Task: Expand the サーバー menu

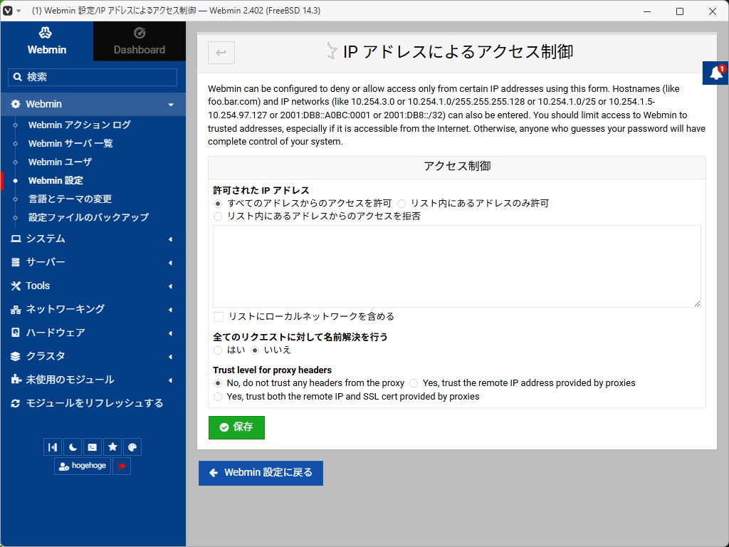Action: [93, 262]
